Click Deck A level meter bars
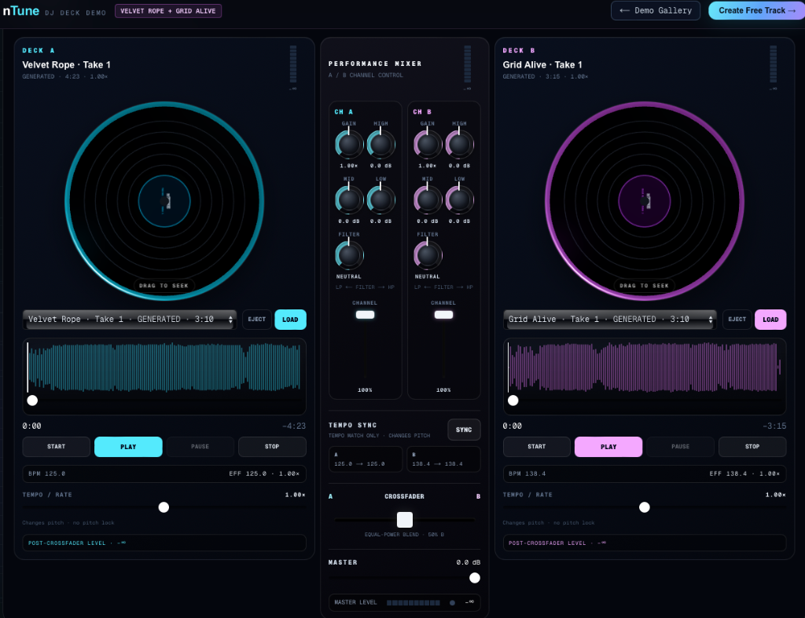 coord(293,64)
